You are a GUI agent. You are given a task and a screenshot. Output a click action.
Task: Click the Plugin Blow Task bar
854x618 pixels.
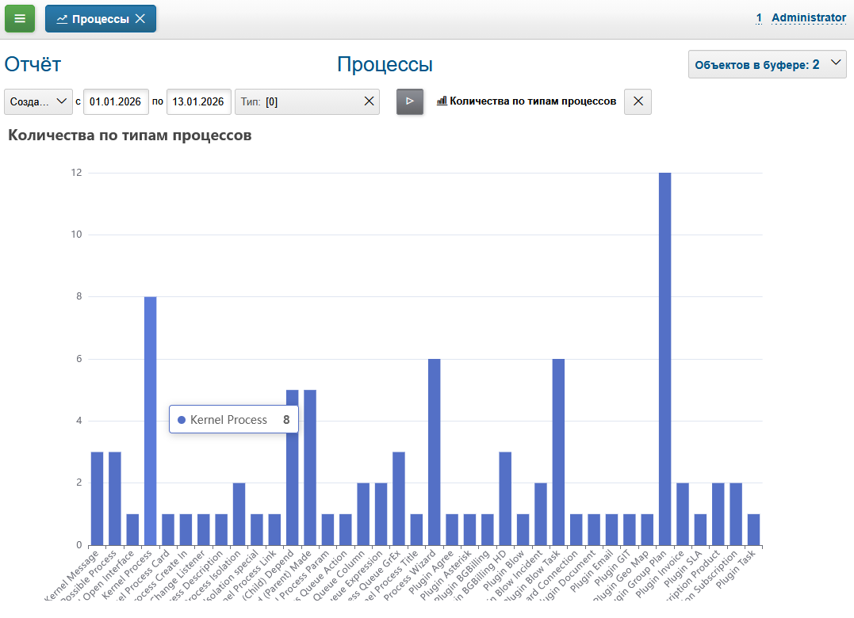click(x=558, y=452)
